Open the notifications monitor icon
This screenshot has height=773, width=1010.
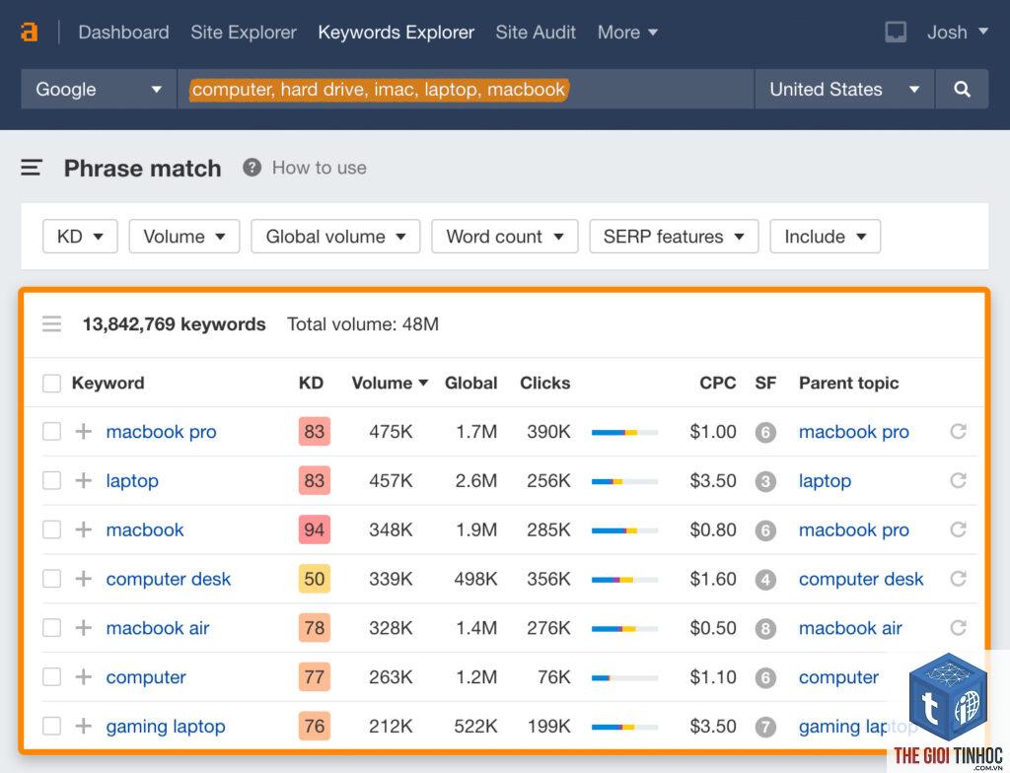click(896, 33)
